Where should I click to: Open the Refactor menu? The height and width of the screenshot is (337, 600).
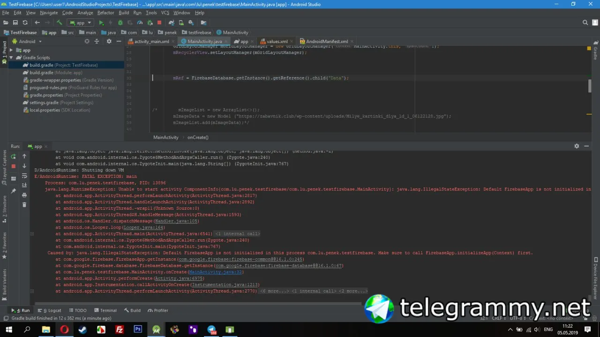point(105,13)
